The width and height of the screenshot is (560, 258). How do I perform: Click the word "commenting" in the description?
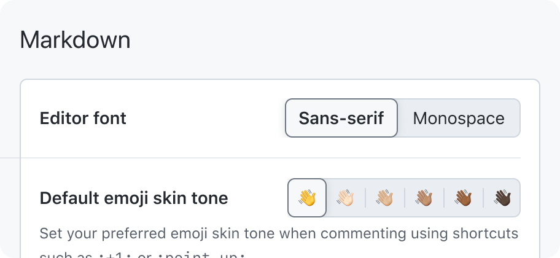(x=364, y=235)
